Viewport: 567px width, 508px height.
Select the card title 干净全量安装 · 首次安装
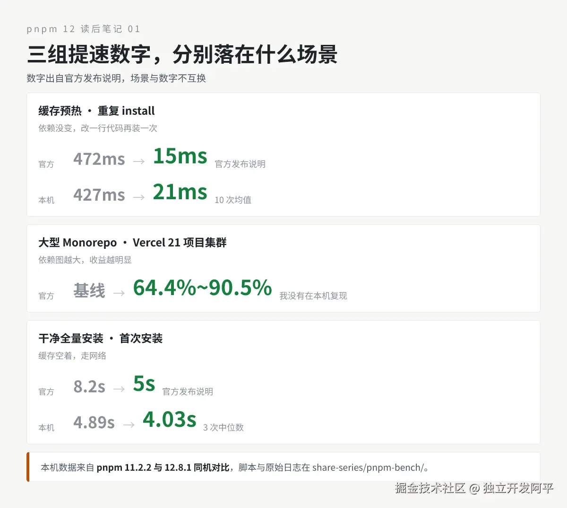pyautogui.click(x=101, y=339)
